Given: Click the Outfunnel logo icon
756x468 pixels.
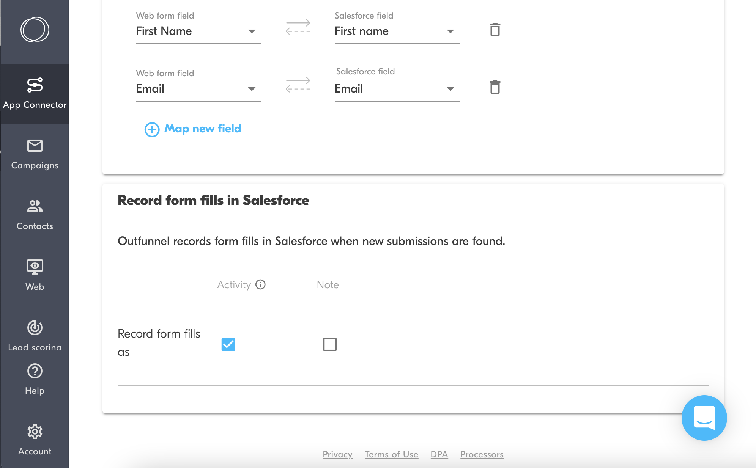Looking at the screenshot, I should (35, 29).
